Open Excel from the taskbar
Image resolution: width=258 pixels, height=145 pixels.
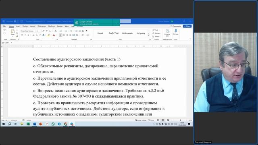tap(28, 124)
